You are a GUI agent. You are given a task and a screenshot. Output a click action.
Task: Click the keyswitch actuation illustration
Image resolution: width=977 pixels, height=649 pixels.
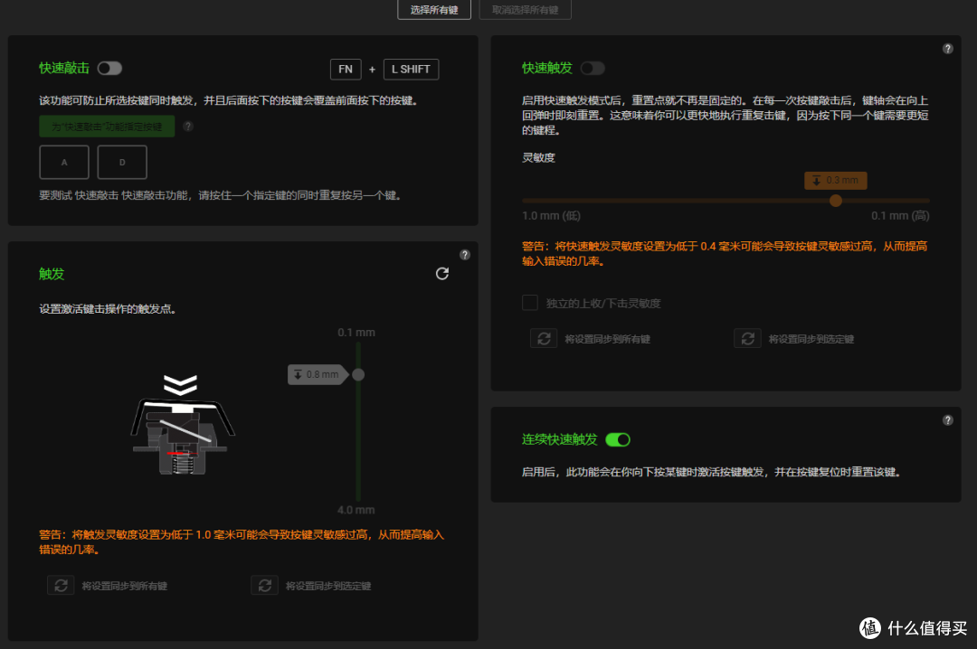[x=182, y=424]
